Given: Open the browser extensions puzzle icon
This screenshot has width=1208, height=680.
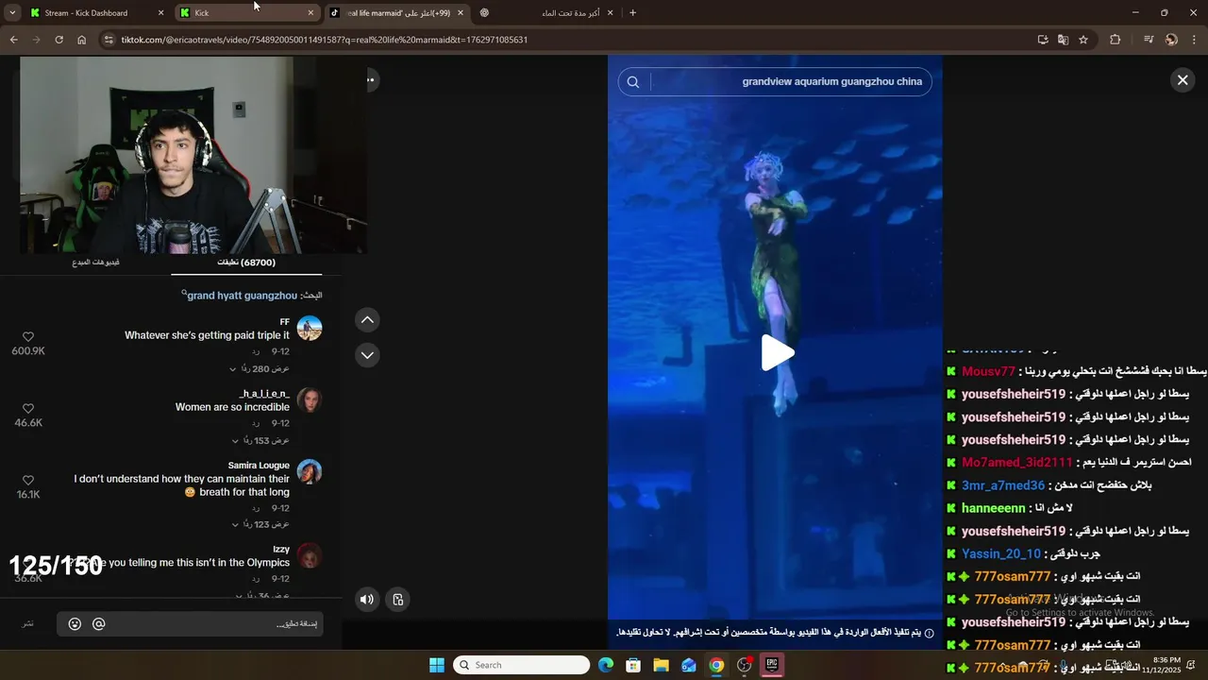Looking at the screenshot, I should (1115, 40).
